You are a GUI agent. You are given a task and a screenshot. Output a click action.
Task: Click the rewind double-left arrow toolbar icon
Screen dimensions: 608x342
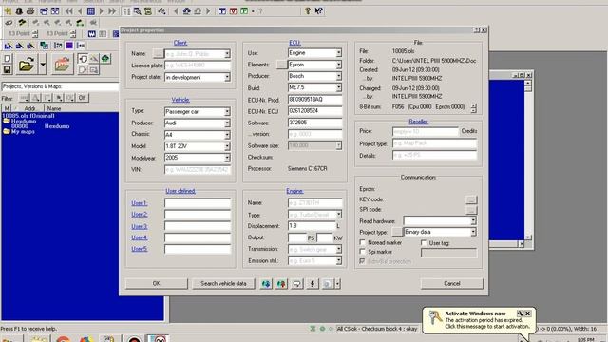click(x=69, y=11)
